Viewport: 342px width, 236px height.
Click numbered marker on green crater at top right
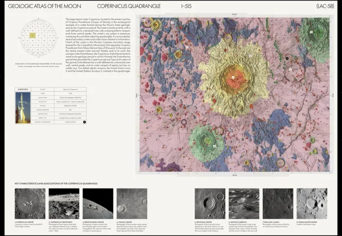pos(311,32)
